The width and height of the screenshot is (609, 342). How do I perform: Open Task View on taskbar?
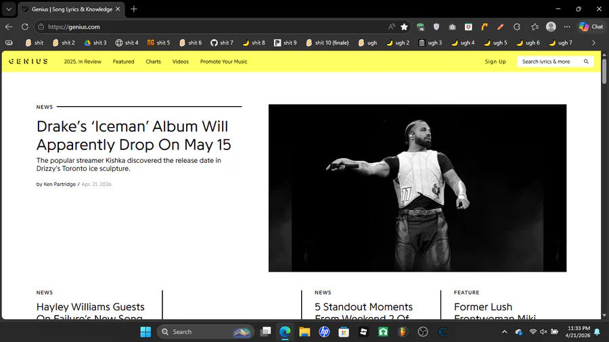pos(266,332)
